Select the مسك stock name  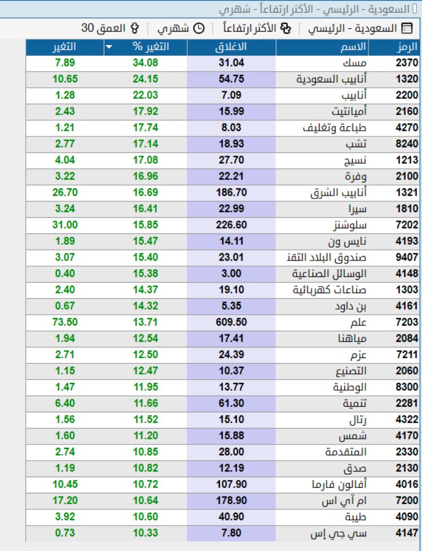pyautogui.click(x=354, y=63)
